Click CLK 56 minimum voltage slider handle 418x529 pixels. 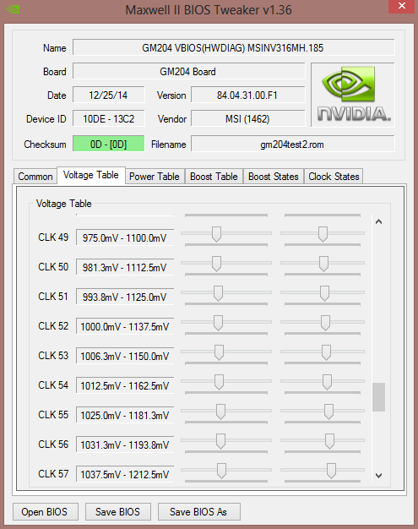click(220, 441)
